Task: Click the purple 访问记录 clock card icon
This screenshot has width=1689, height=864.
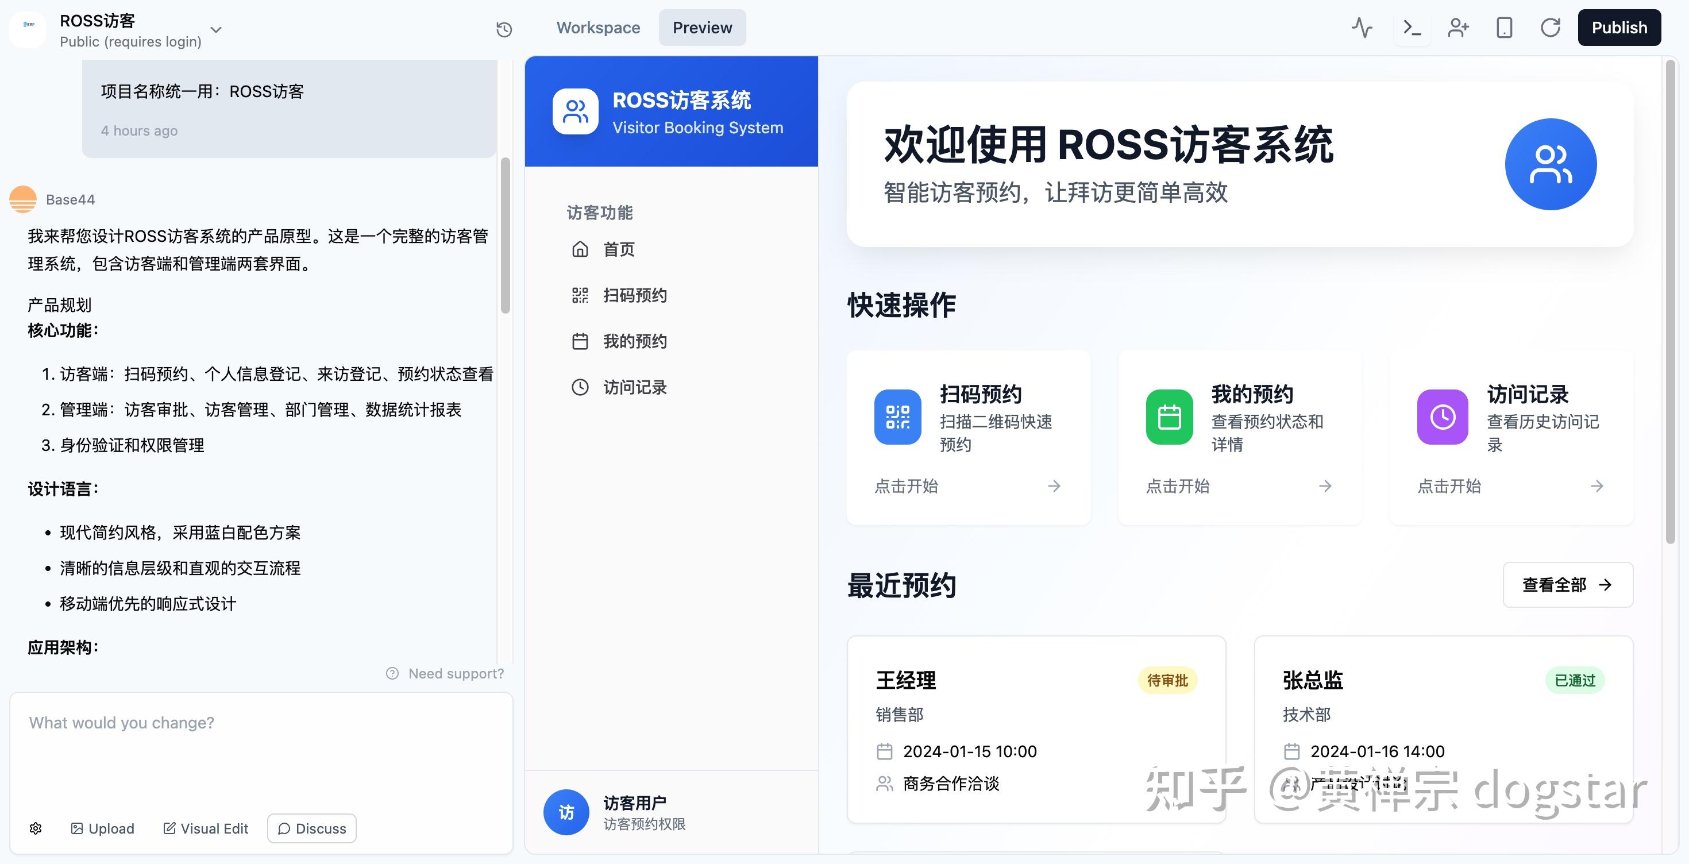Action: coord(1443,417)
